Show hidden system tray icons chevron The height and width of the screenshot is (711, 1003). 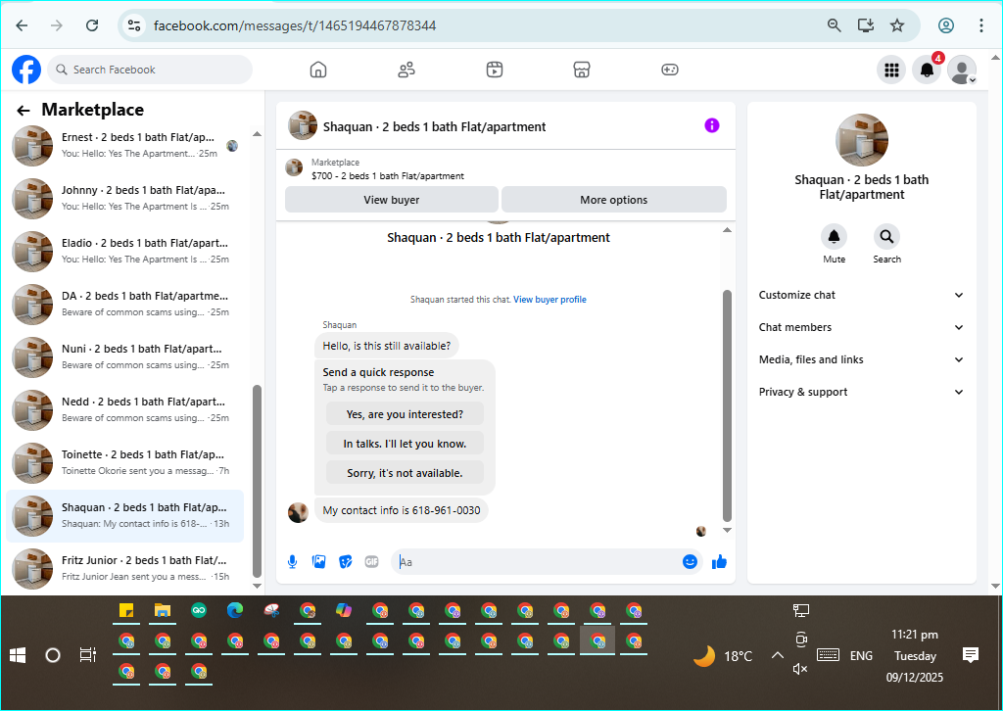click(x=777, y=655)
